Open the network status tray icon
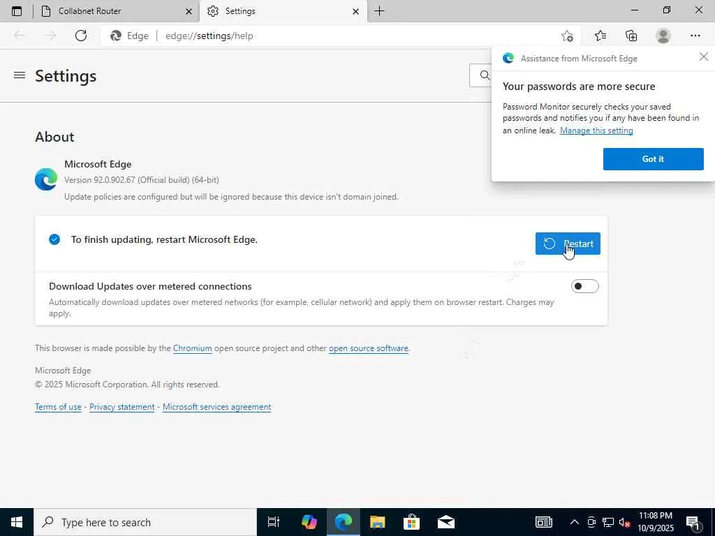This screenshot has height=536, width=715. coord(608,522)
